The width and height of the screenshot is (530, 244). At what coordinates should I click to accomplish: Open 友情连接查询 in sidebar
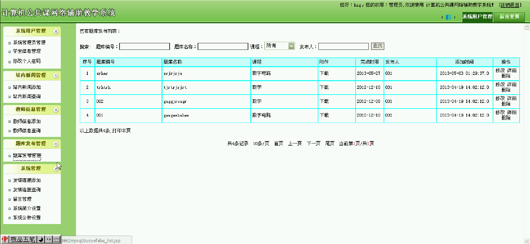click(x=27, y=190)
